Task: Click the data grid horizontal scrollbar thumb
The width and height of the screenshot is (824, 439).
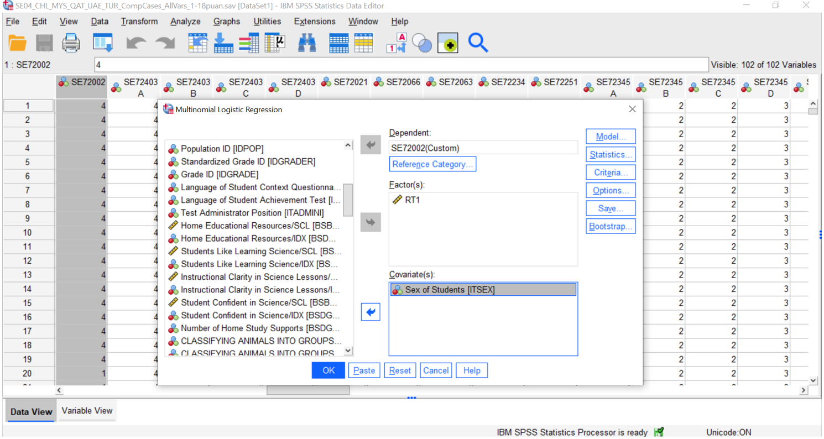Action: (308, 390)
